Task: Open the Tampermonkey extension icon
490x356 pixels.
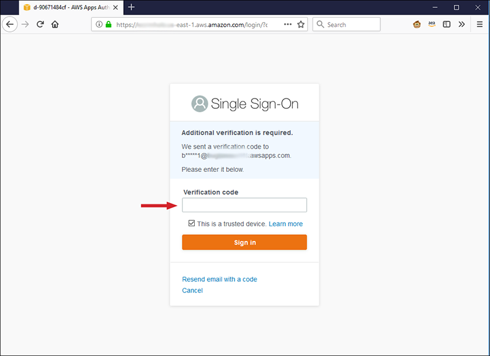Action: point(418,24)
